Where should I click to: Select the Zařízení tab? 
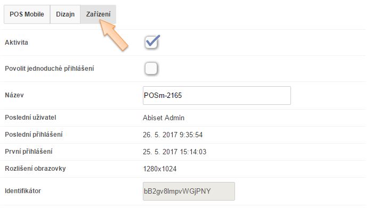click(x=98, y=15)
